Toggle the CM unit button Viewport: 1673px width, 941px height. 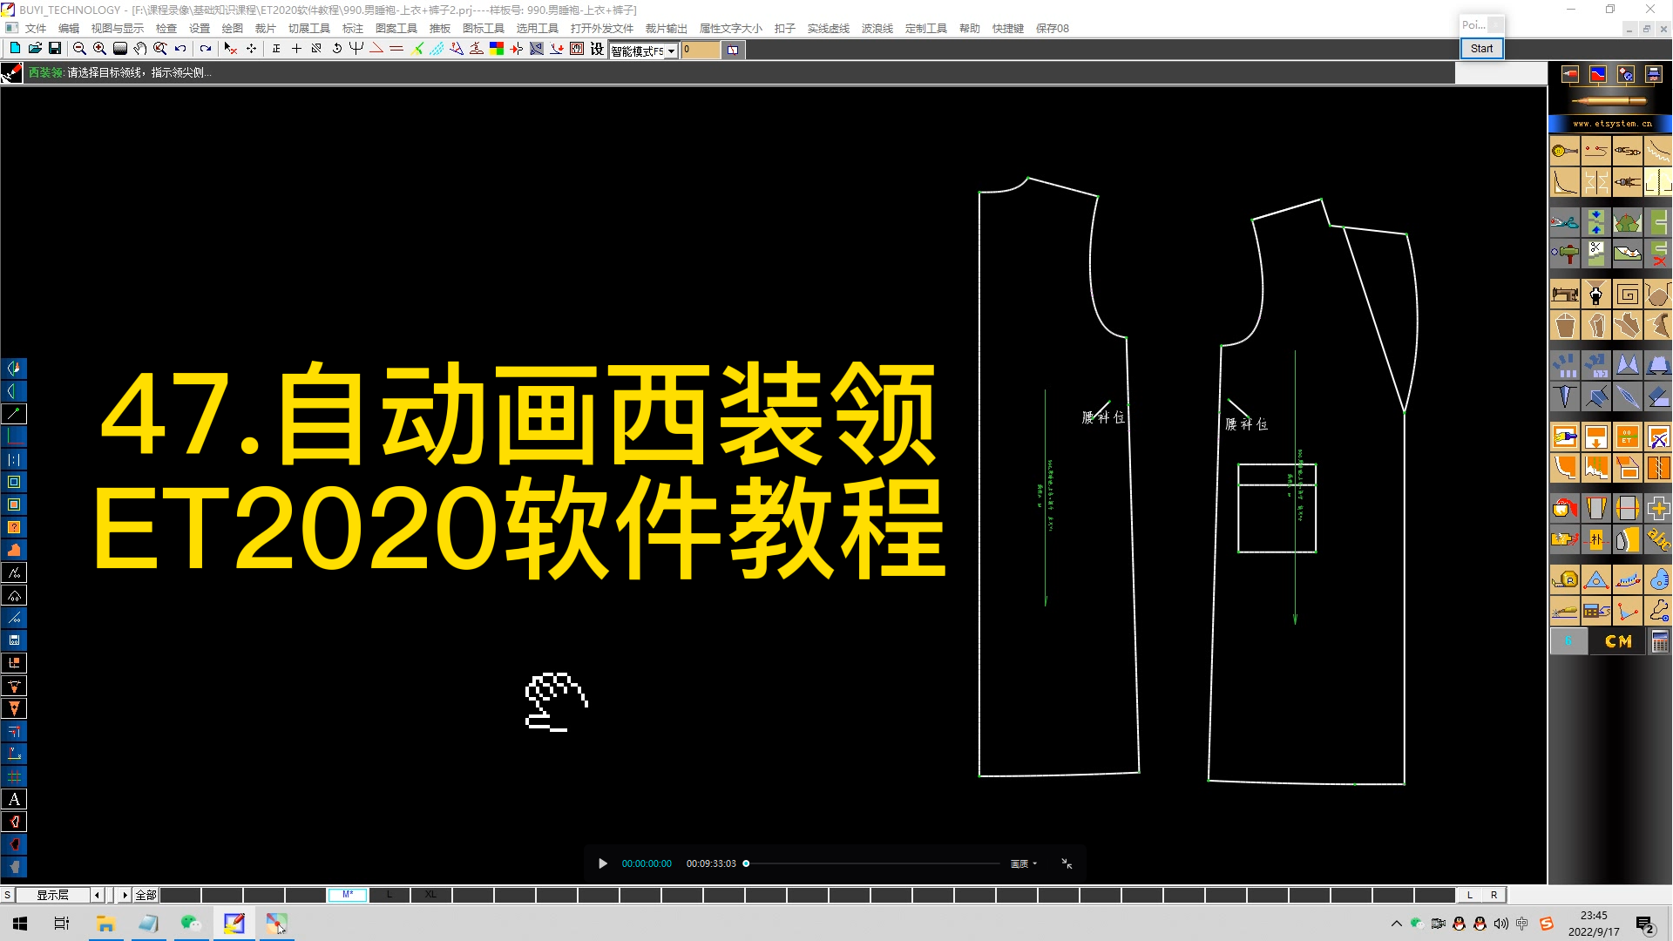pyautogui.click(x=1618, y=642)
